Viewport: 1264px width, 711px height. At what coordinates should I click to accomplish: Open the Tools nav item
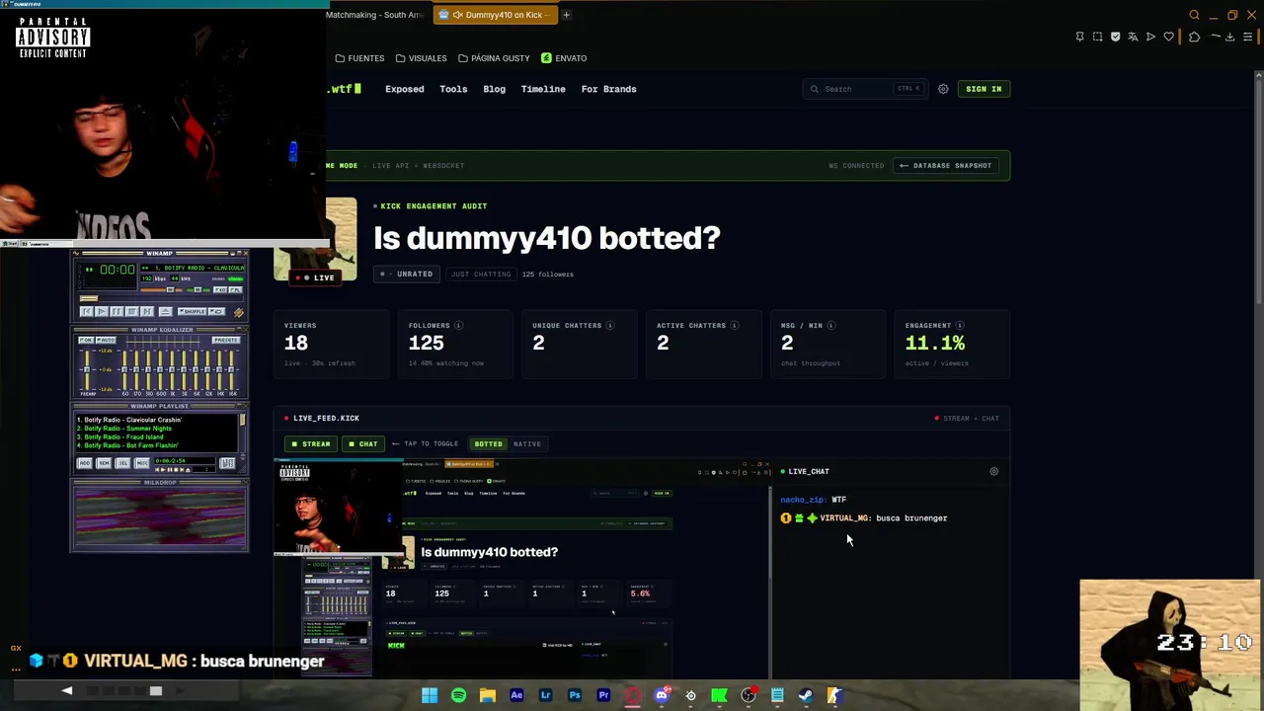tap(453, 89)
